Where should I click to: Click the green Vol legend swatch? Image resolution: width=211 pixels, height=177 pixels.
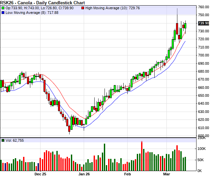point(3,140)
